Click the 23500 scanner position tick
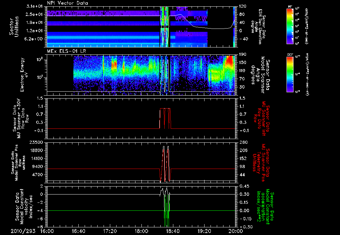 (36, 142)
